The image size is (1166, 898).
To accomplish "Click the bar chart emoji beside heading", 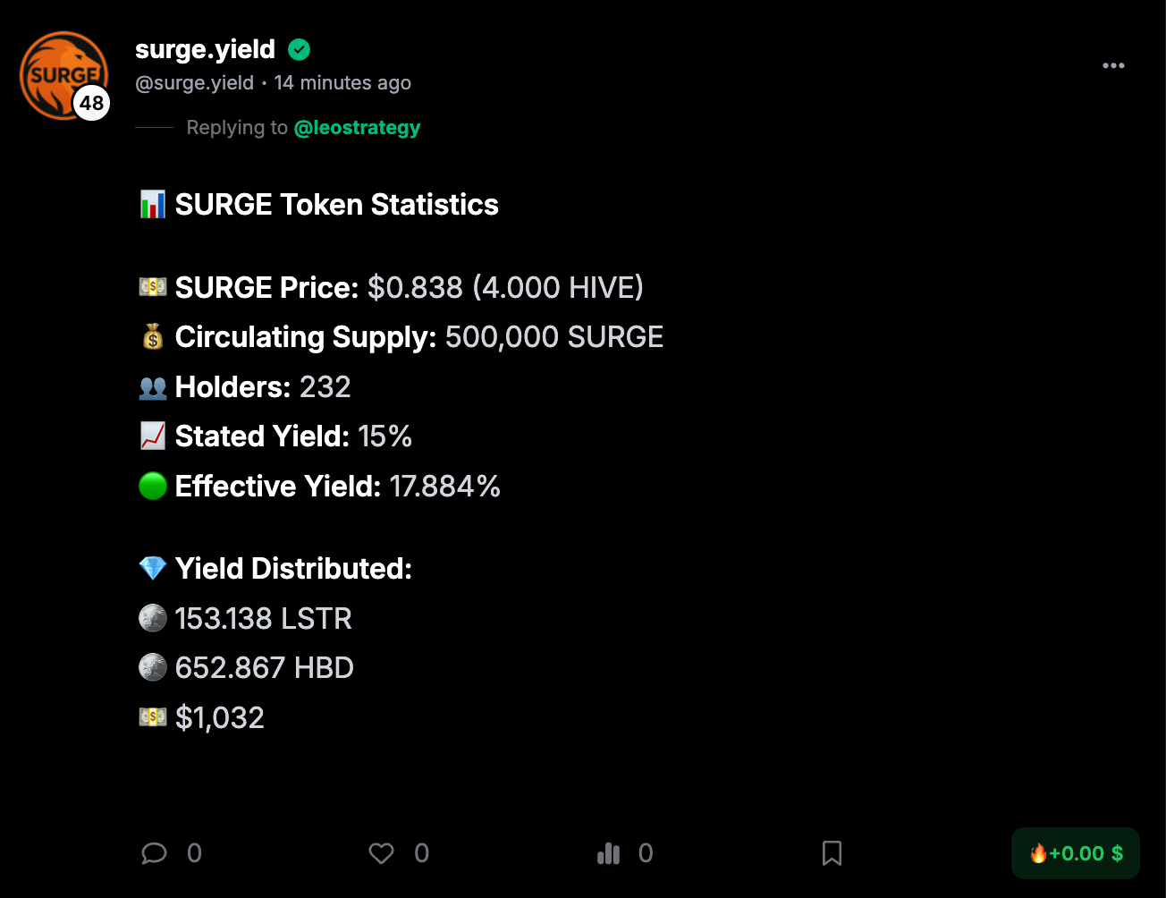I will tap(153, 205).
